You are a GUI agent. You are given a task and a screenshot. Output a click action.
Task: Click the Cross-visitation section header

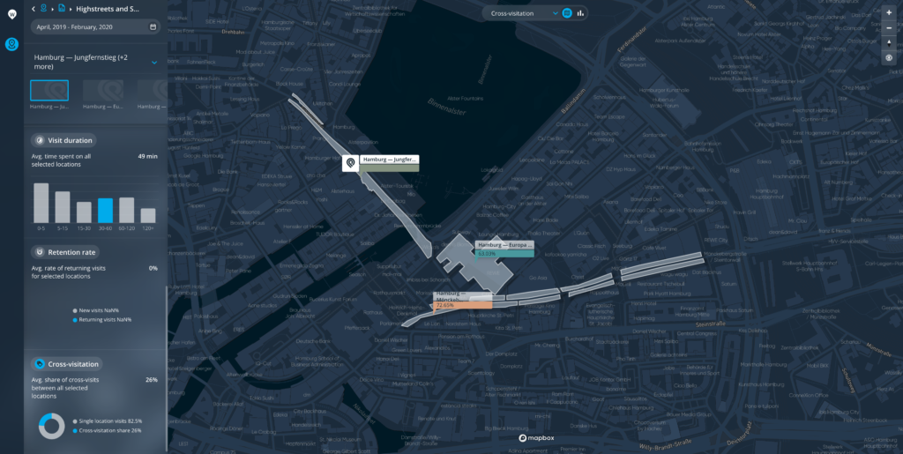pos(67,364)
